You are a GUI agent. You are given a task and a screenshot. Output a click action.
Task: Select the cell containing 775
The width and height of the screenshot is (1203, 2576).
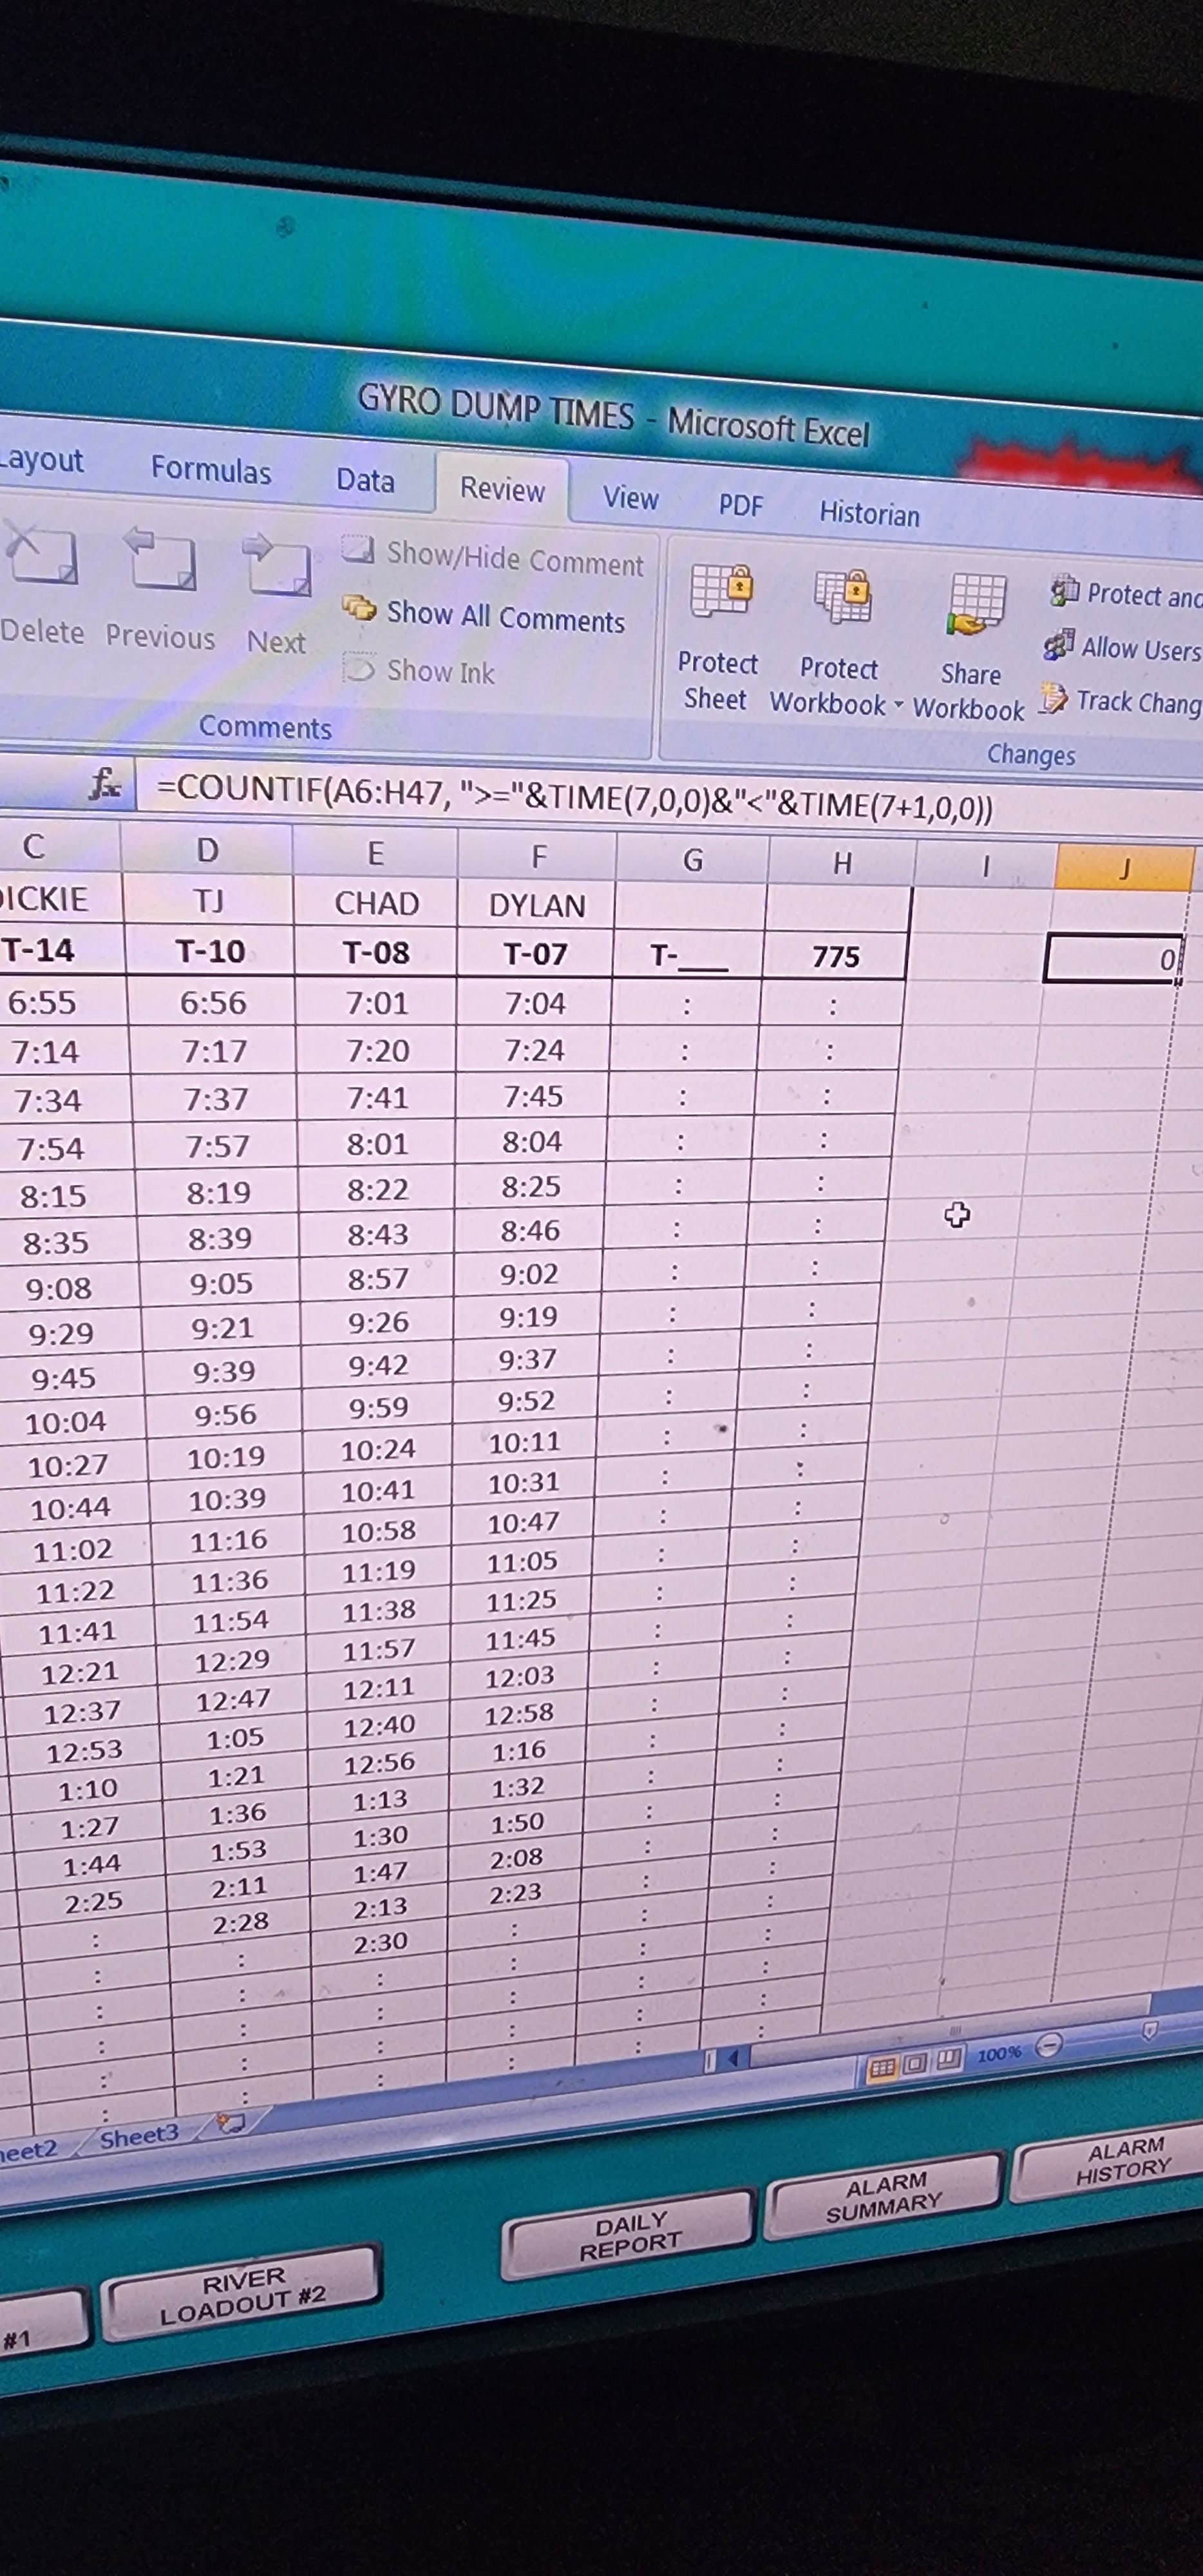(x=836, y=957)
